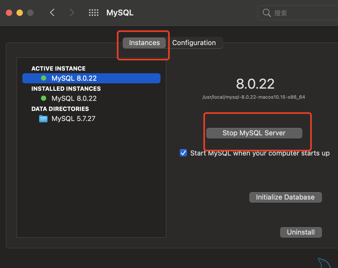Click the green status dot beside active MySQL 8.0.22
Viewport: 338px width, 268px height.
(43, 78)
